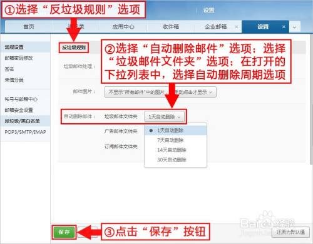Open the 邮件图片 display dropdown
The height and width of the screenshot is (244, 313).
160,92
